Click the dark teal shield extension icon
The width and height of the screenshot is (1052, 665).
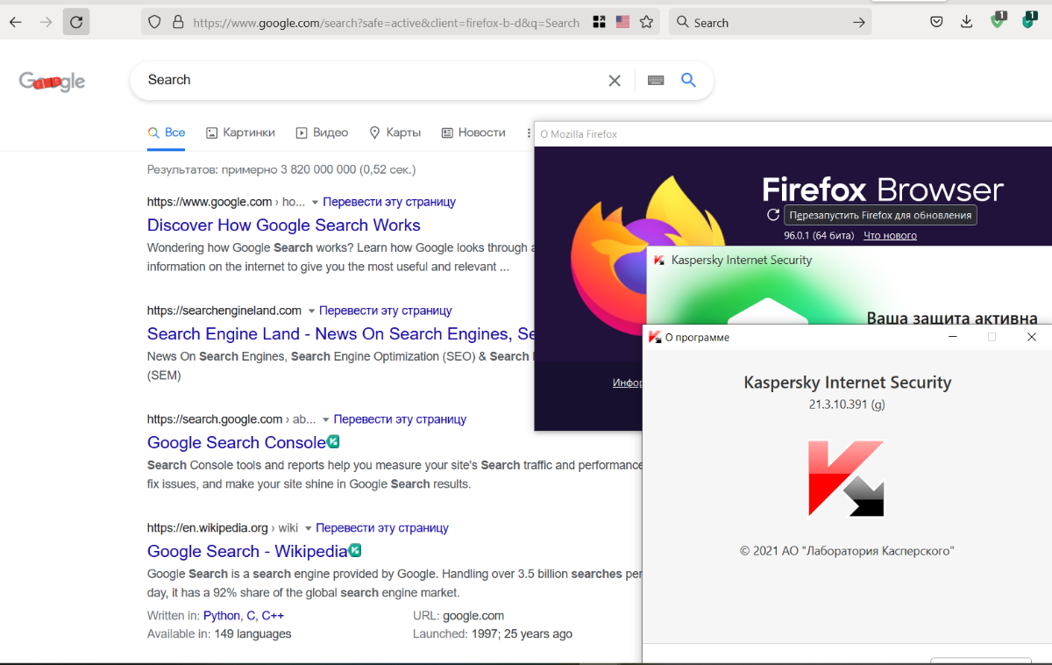point(1028,20)
